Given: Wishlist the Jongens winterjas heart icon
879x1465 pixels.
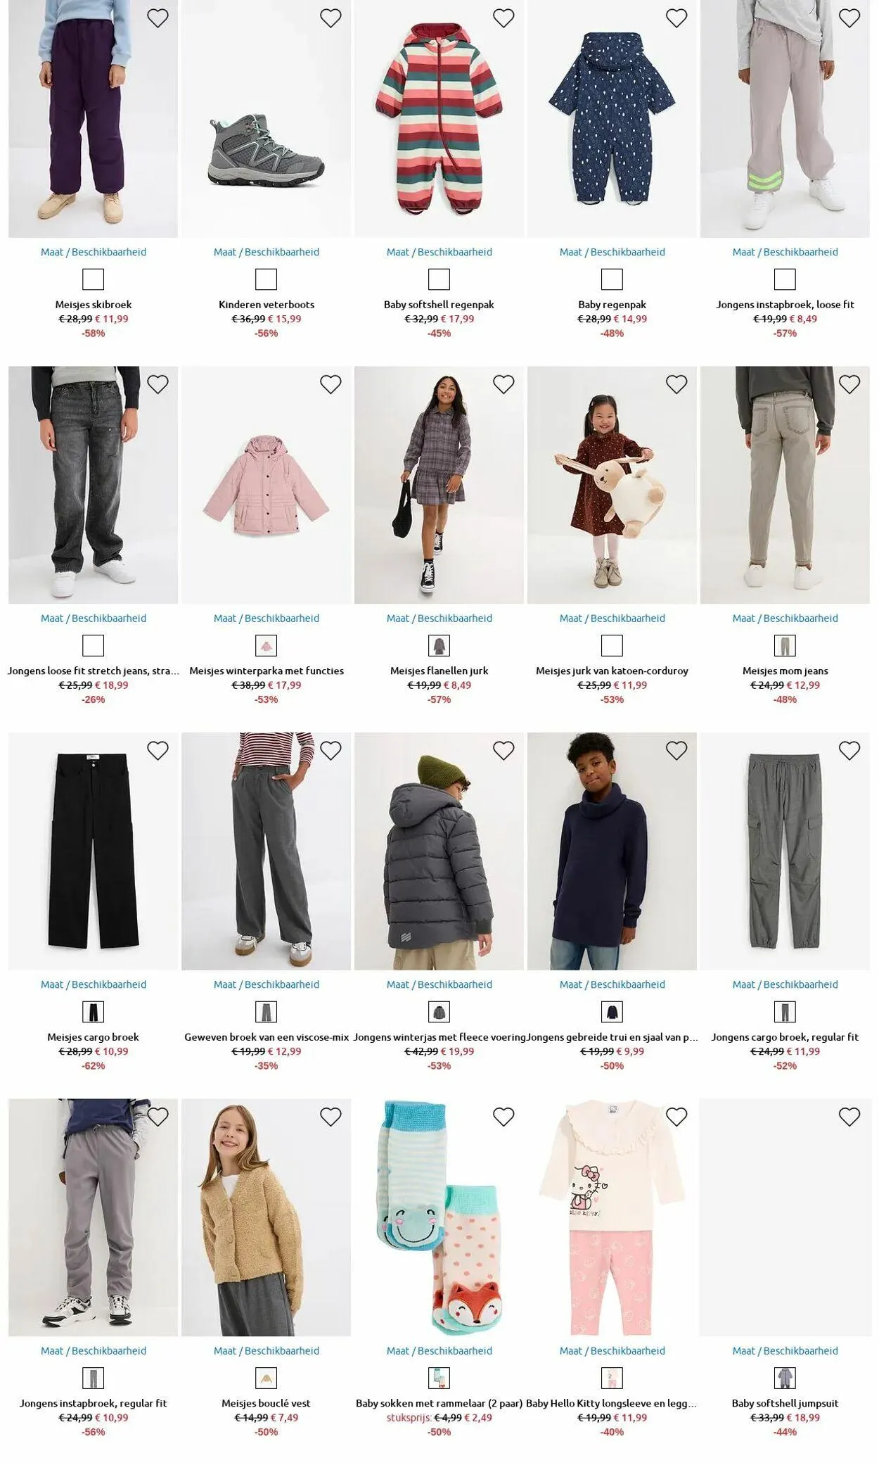Looking at the screenshot, I should 503,751.
